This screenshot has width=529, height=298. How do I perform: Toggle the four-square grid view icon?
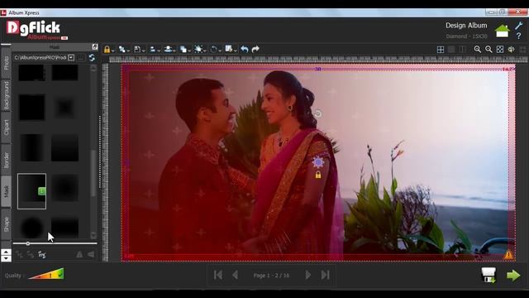coord(441,50)
